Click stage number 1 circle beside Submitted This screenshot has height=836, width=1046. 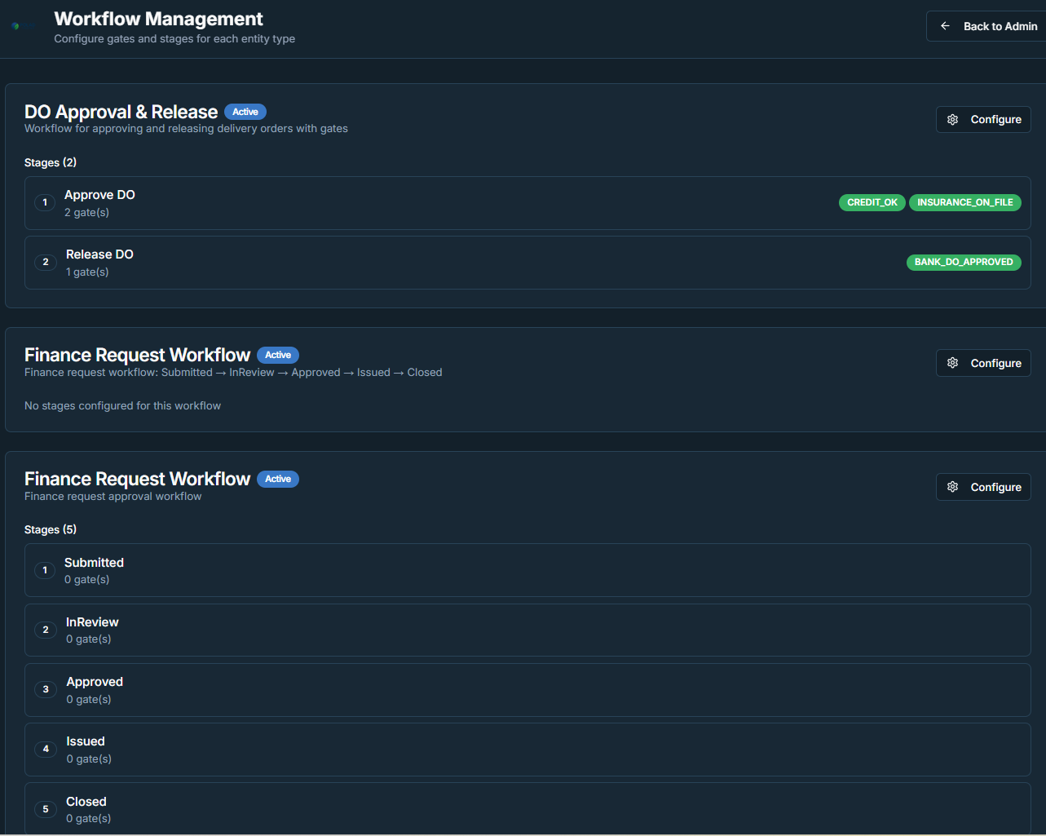pyautogui.click(x=45, y=570)
